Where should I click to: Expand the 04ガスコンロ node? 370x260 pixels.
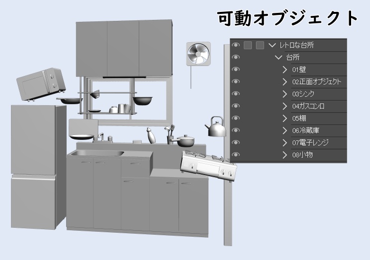(x=285, y=106)
